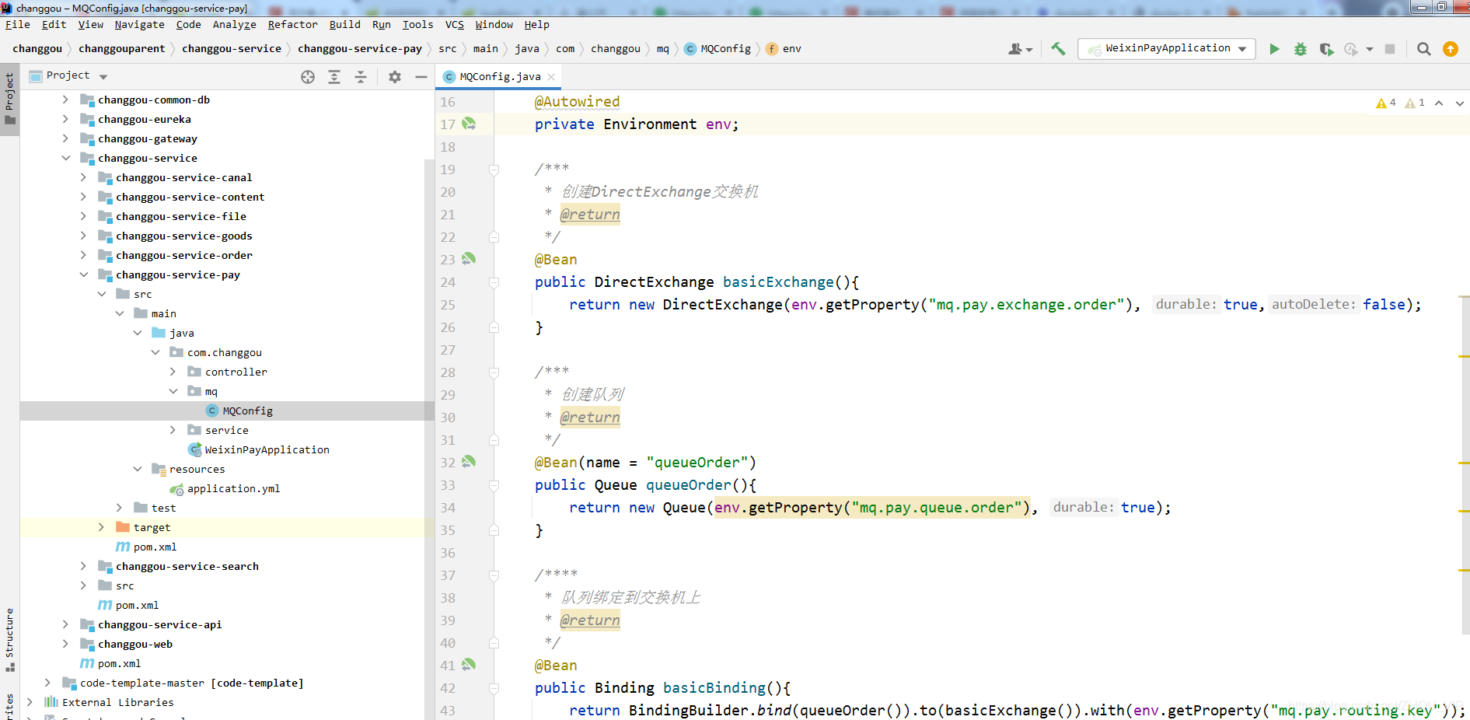Open the user account icon menu

1020,49
